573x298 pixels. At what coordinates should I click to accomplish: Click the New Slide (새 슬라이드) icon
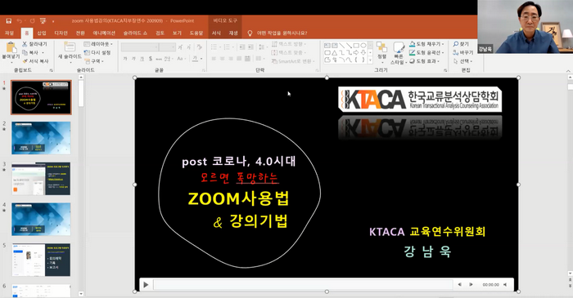pyautogui.click(x=70, y=47)
